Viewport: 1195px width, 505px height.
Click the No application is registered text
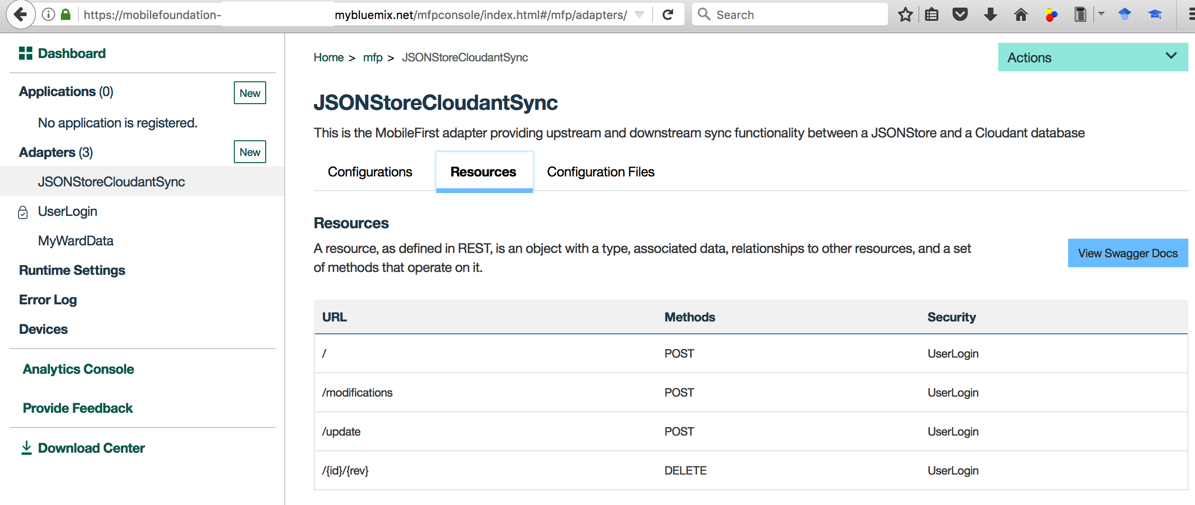[x=117, y=123]
